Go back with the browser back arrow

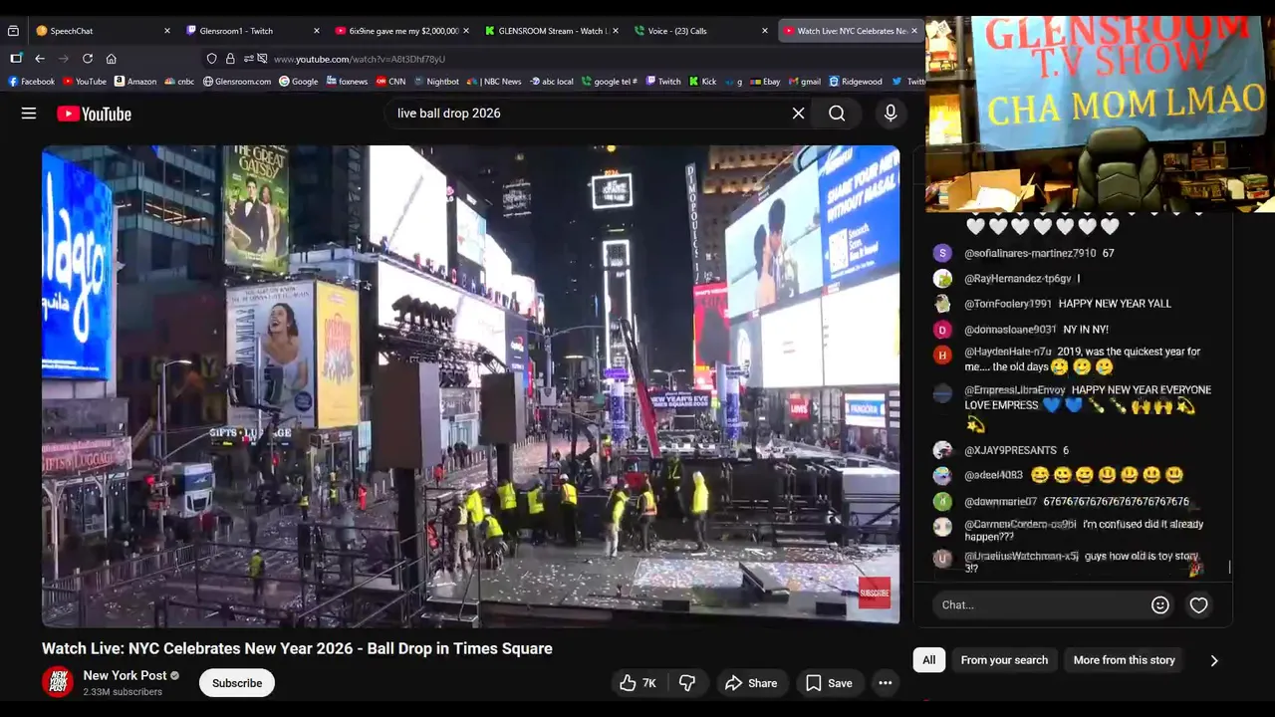tap(40, 59)
